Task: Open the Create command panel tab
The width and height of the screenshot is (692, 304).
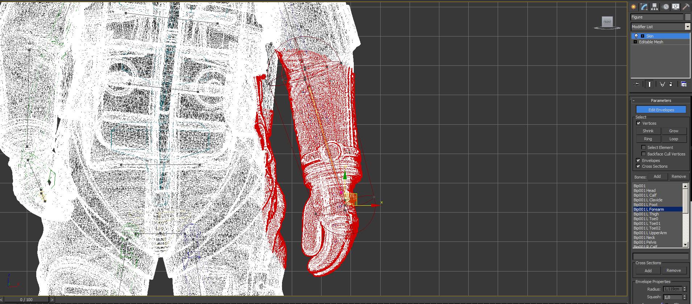Action: 634,7
